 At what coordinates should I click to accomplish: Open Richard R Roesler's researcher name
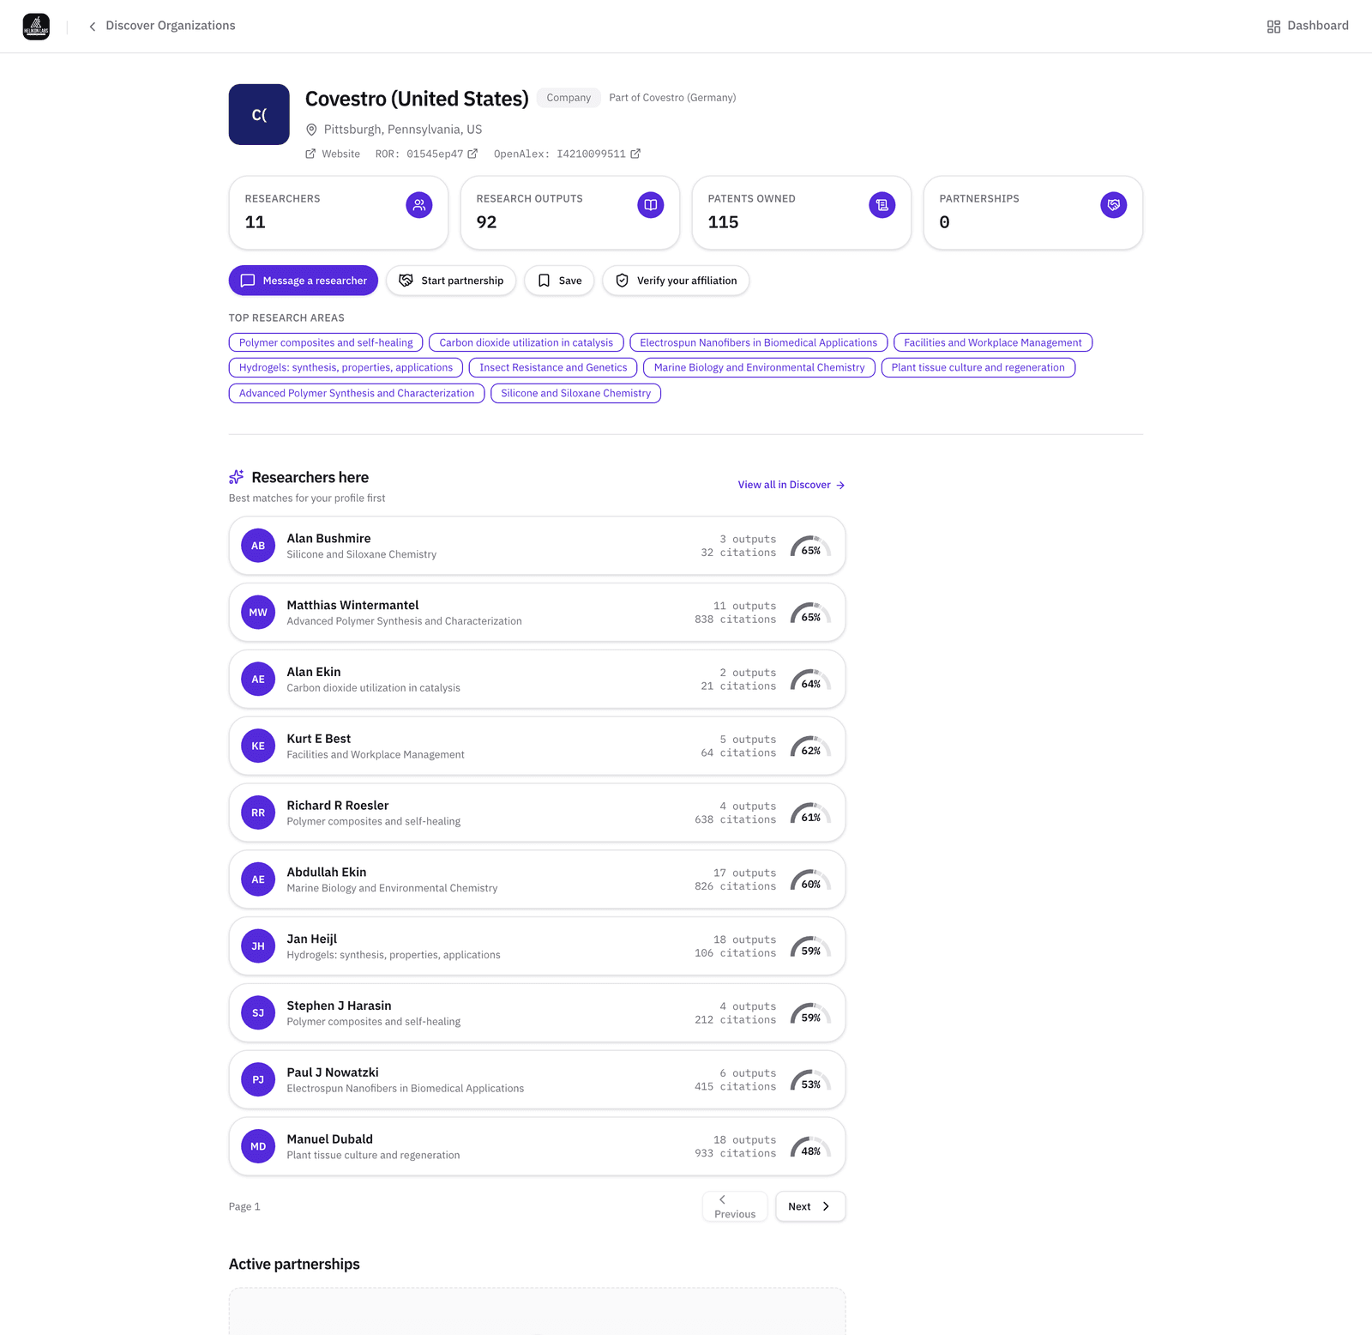[x=338, y=806]
